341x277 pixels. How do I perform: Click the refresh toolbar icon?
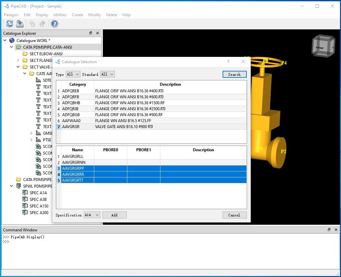click(10, 24)
